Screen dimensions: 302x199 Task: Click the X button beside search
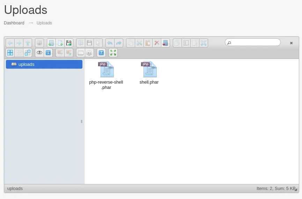pos(291,43)
